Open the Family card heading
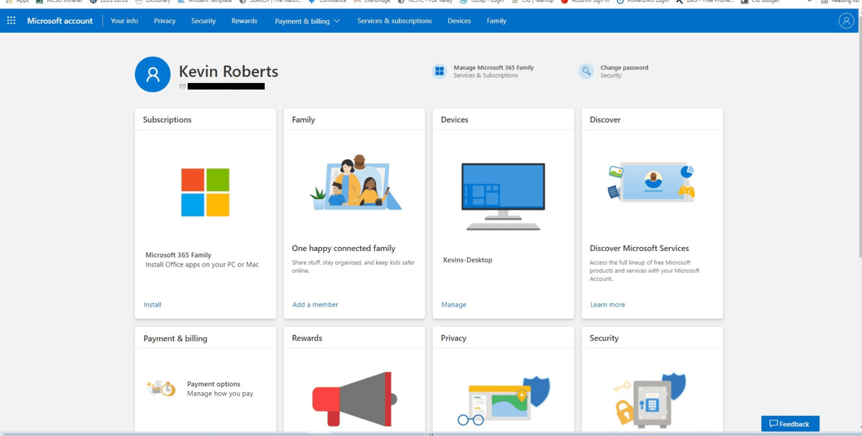Image resolution: width=862 pixels, height=436 pixels. pyautogui.click(x=303, y=120)
